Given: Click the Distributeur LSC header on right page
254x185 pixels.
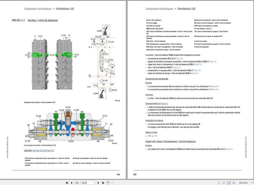Looking at the screenshot, I should [186, 9].
